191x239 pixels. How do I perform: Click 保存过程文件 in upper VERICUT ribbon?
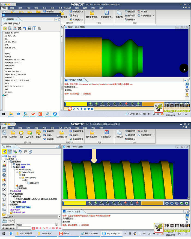point(77,11)
